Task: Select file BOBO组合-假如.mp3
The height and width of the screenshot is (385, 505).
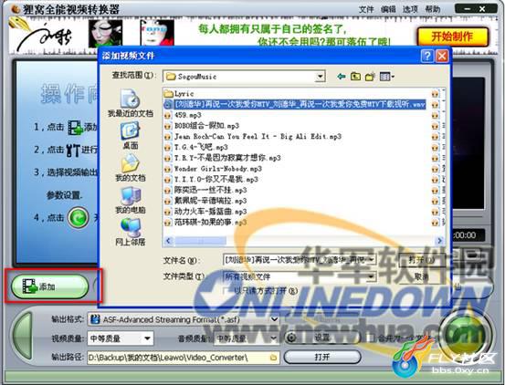Action: [x=202, y=125]
